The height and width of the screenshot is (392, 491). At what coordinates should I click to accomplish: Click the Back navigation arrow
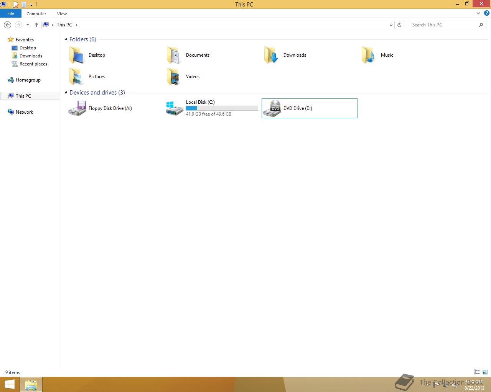click(x=7, y=25)
